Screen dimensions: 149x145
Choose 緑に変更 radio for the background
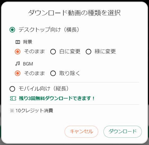(x=88, y=52)
